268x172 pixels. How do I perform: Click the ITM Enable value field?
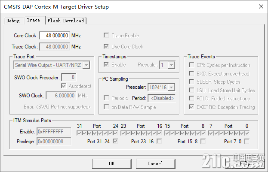click(x=54, y=132)
